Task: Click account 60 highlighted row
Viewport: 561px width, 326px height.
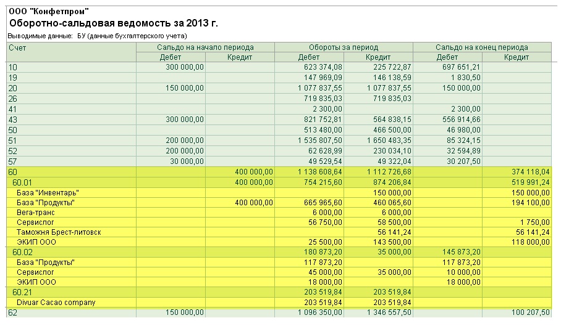Action: pos(279,172)
